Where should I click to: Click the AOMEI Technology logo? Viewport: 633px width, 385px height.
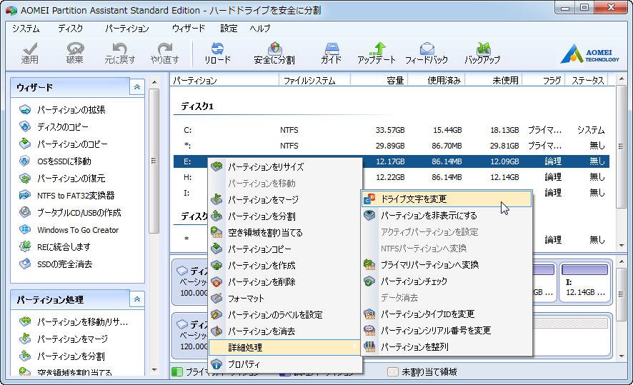(589, 54)
